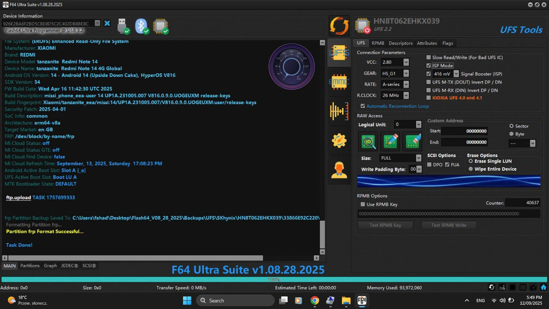Click the F64 app taskbar icon
The height and width of the screenshot is (309, 549).
click(x=362, y=300)
